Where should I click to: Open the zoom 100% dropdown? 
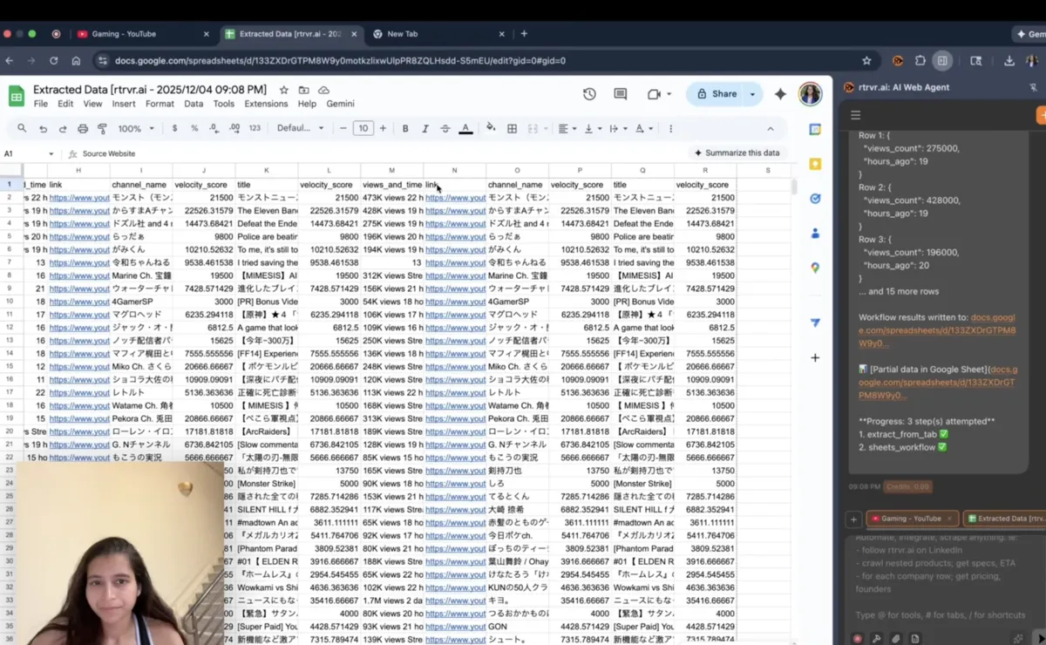coord(136,128)
